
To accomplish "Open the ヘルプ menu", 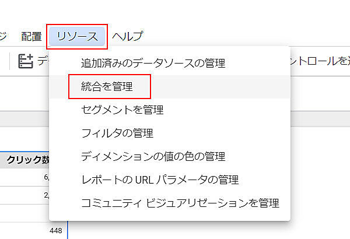I will pyautogui.click(x=127, y=37).
